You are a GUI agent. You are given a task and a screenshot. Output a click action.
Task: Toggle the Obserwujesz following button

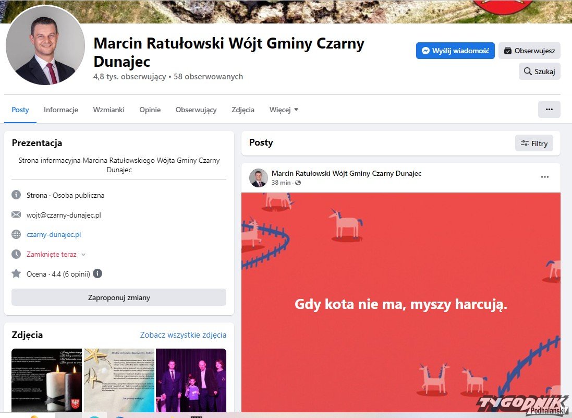point(529,51)
